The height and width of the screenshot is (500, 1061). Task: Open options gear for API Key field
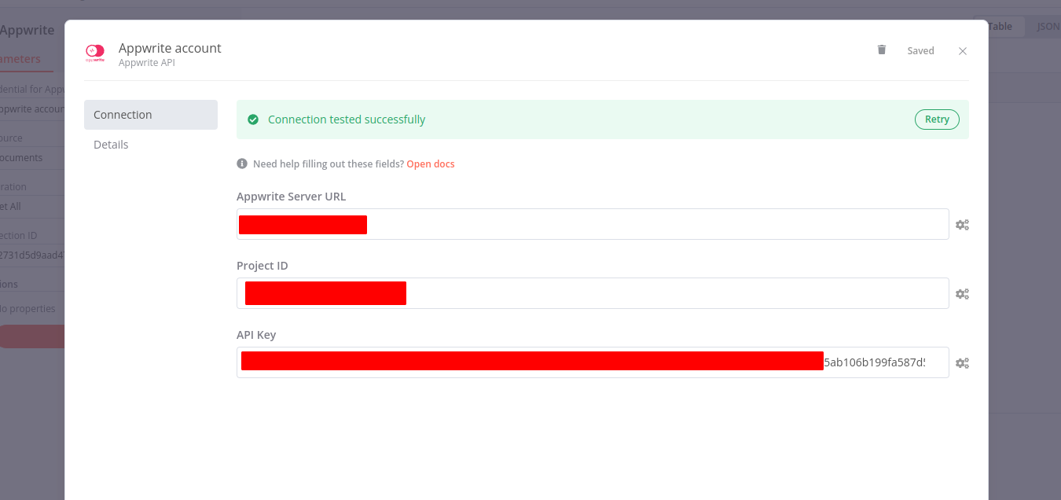[962, 363]
